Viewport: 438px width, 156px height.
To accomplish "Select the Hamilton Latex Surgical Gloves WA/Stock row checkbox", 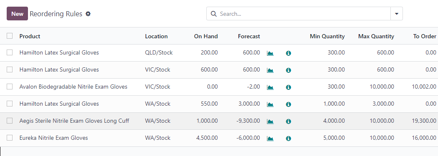I will click(10, 104).
